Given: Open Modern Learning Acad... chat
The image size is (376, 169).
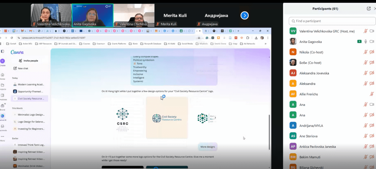Looking at the screenshot, I should 29,84.
